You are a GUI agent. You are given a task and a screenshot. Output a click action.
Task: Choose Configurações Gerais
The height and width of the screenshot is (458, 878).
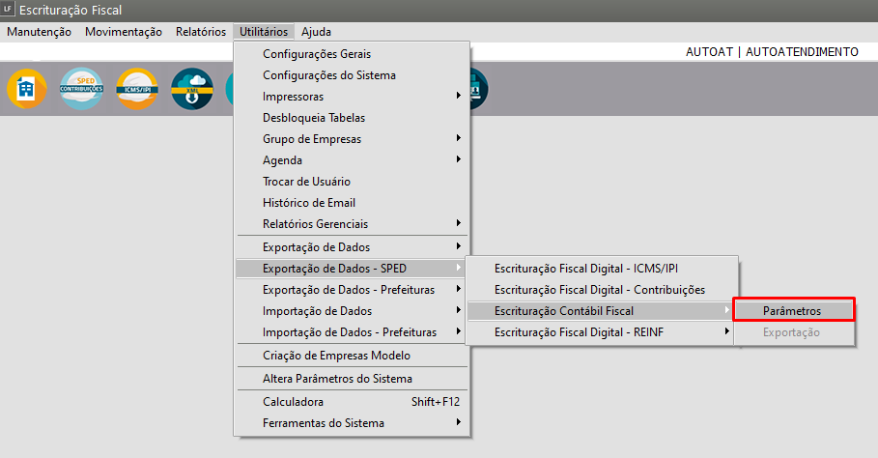[x=317, y=54]
